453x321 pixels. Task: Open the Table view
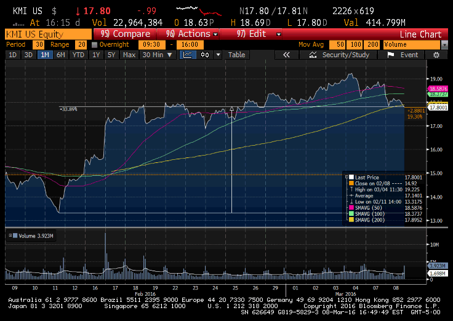click(236, 55)
